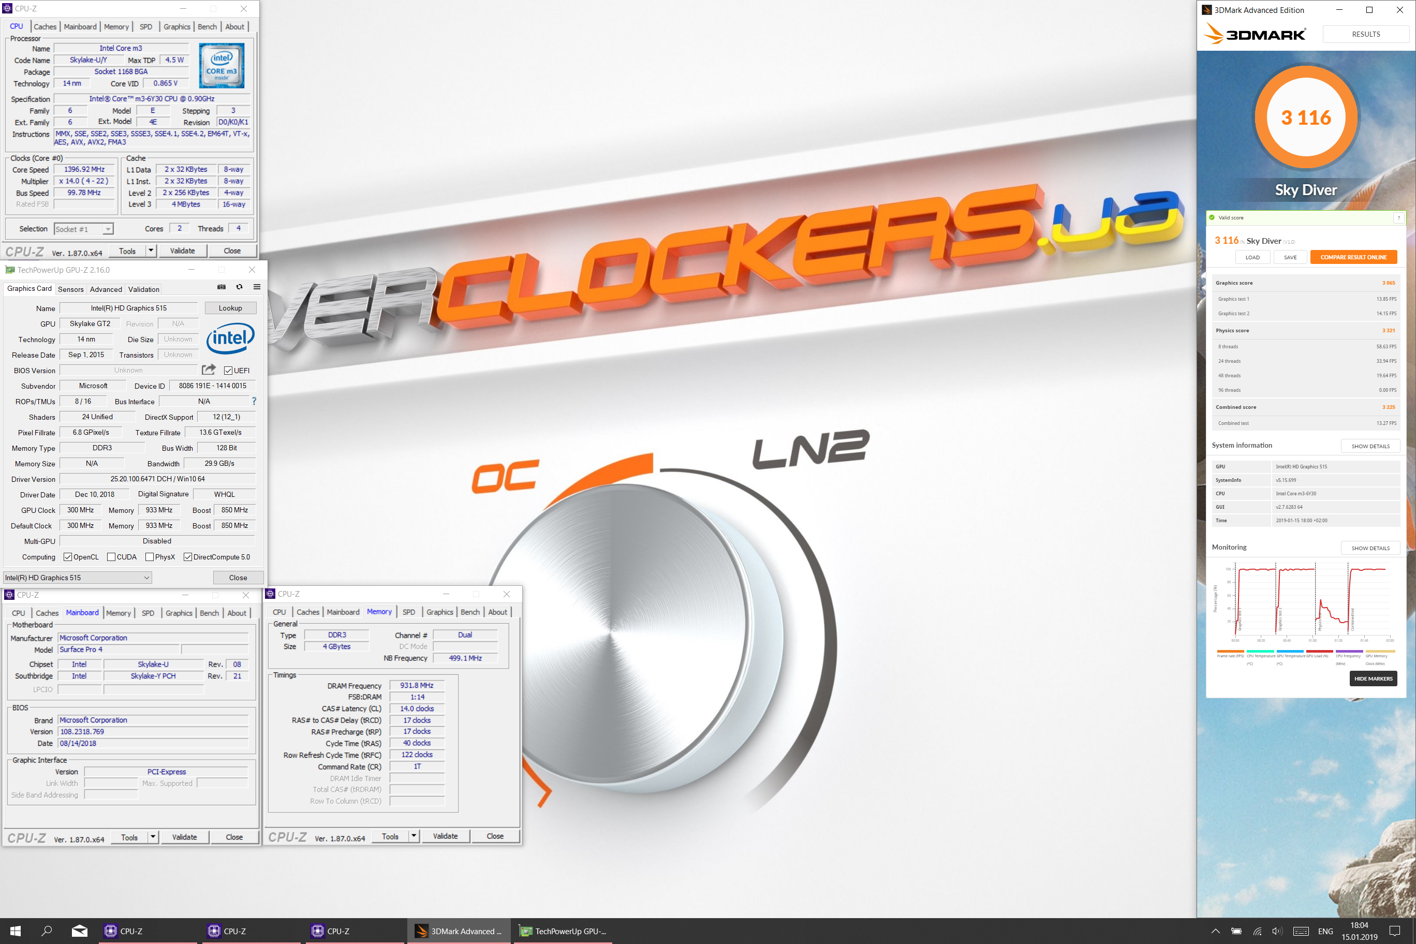Click Close button in GPU-Z window
1416x944 pixels.
point(239,578)
